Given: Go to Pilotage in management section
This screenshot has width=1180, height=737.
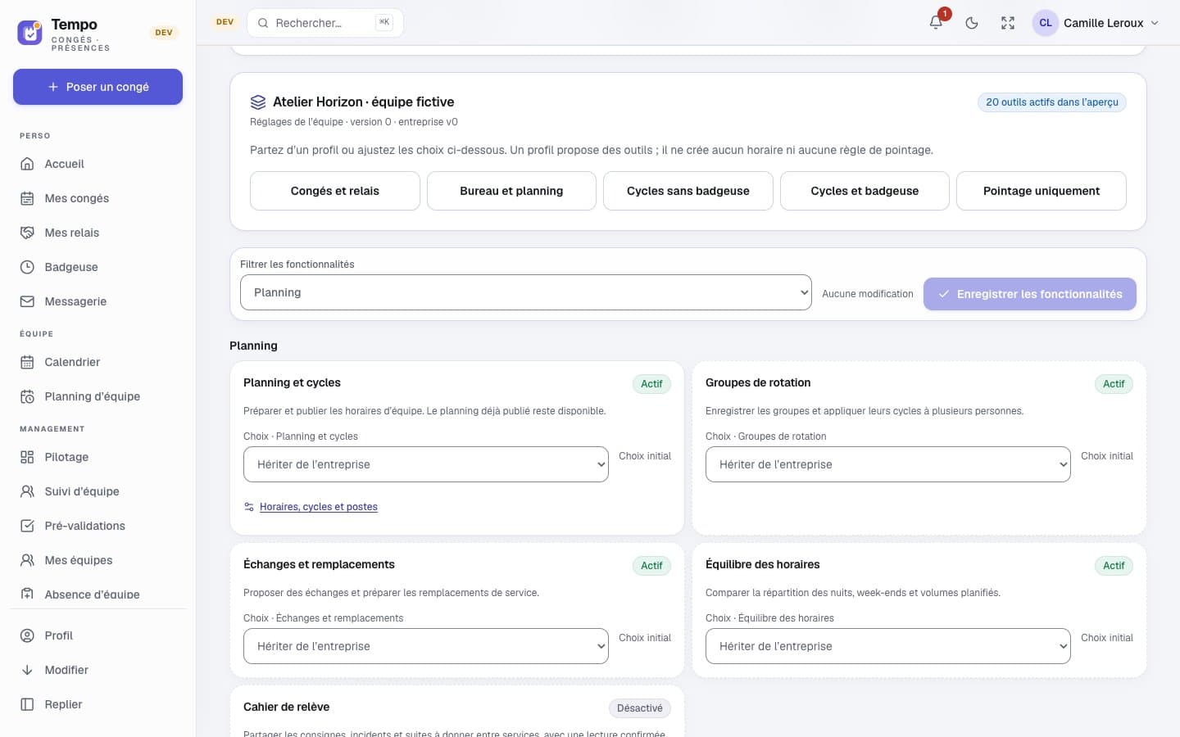Looking at the screenshot, I should (x=98, y=457).
